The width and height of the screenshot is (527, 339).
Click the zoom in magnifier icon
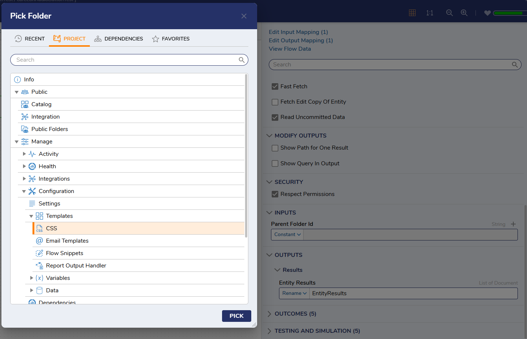coord(464,13)
